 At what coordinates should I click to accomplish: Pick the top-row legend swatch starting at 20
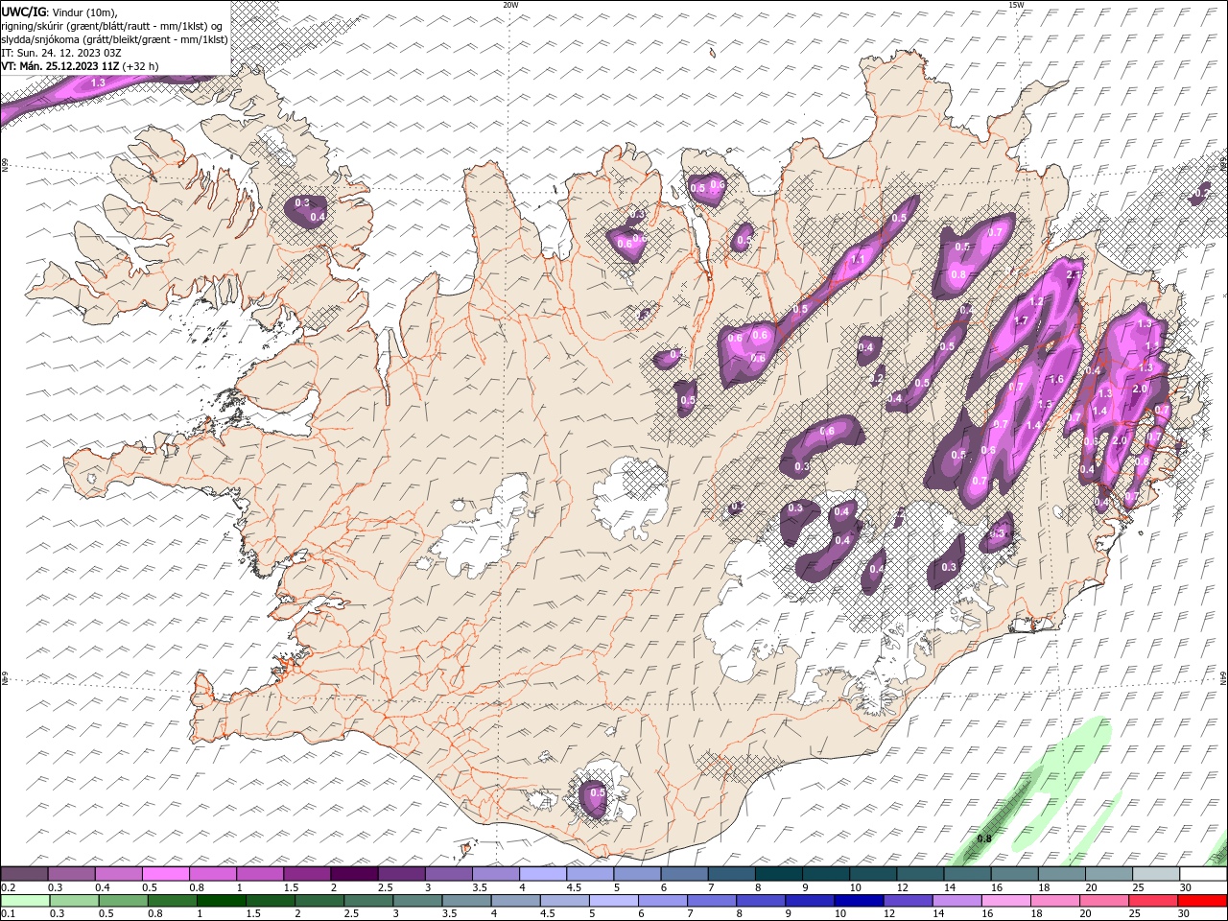coord(1109,874)
